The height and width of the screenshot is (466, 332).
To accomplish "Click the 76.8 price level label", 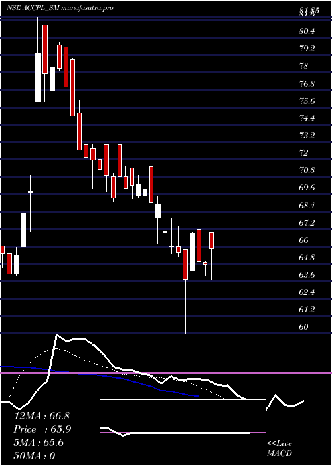I will 308,83.
